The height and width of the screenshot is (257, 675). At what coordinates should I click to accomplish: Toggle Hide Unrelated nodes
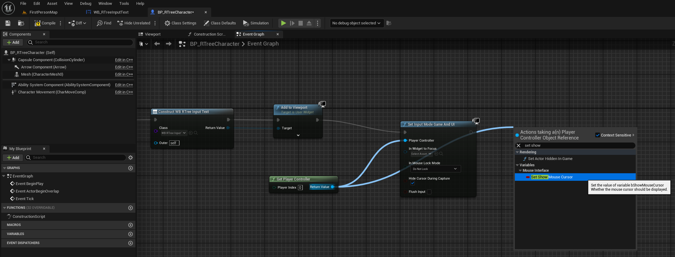(x=134, y=23)
